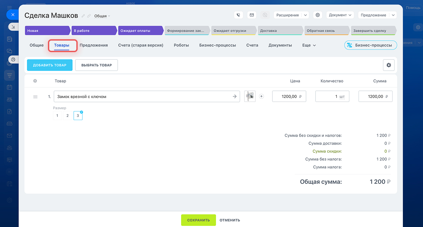The width and height of the screenshot is (423, 227).
Task: Click the plus icon beside product image
Action: 261,96
